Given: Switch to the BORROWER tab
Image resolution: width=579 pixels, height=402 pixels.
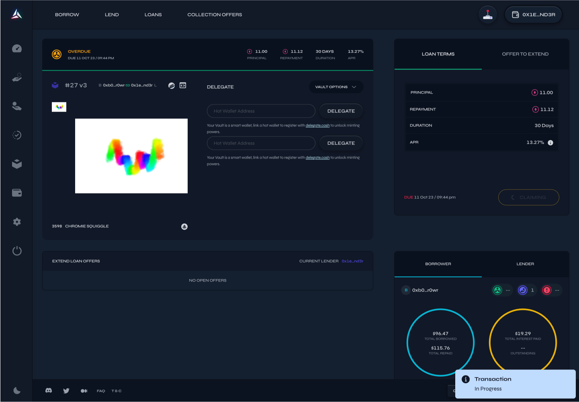Looking at the screenshot, I should [438, 264].
